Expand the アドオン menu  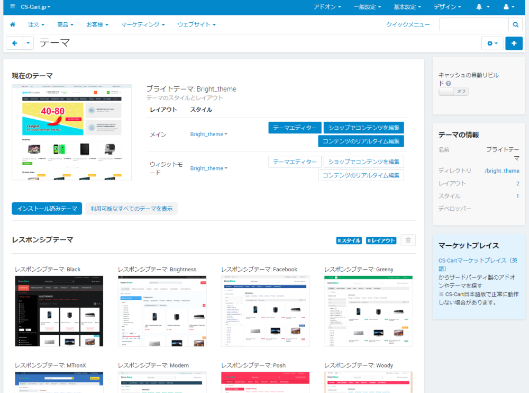point(327,7)
